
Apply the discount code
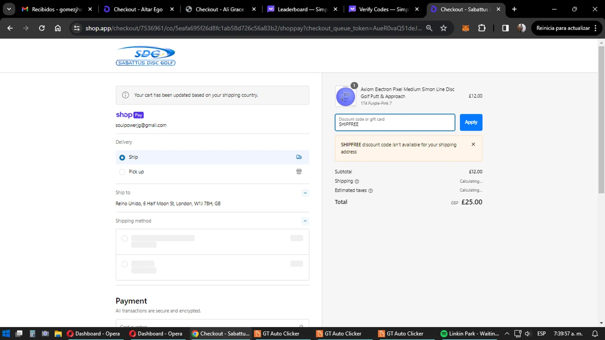[471, 122]
